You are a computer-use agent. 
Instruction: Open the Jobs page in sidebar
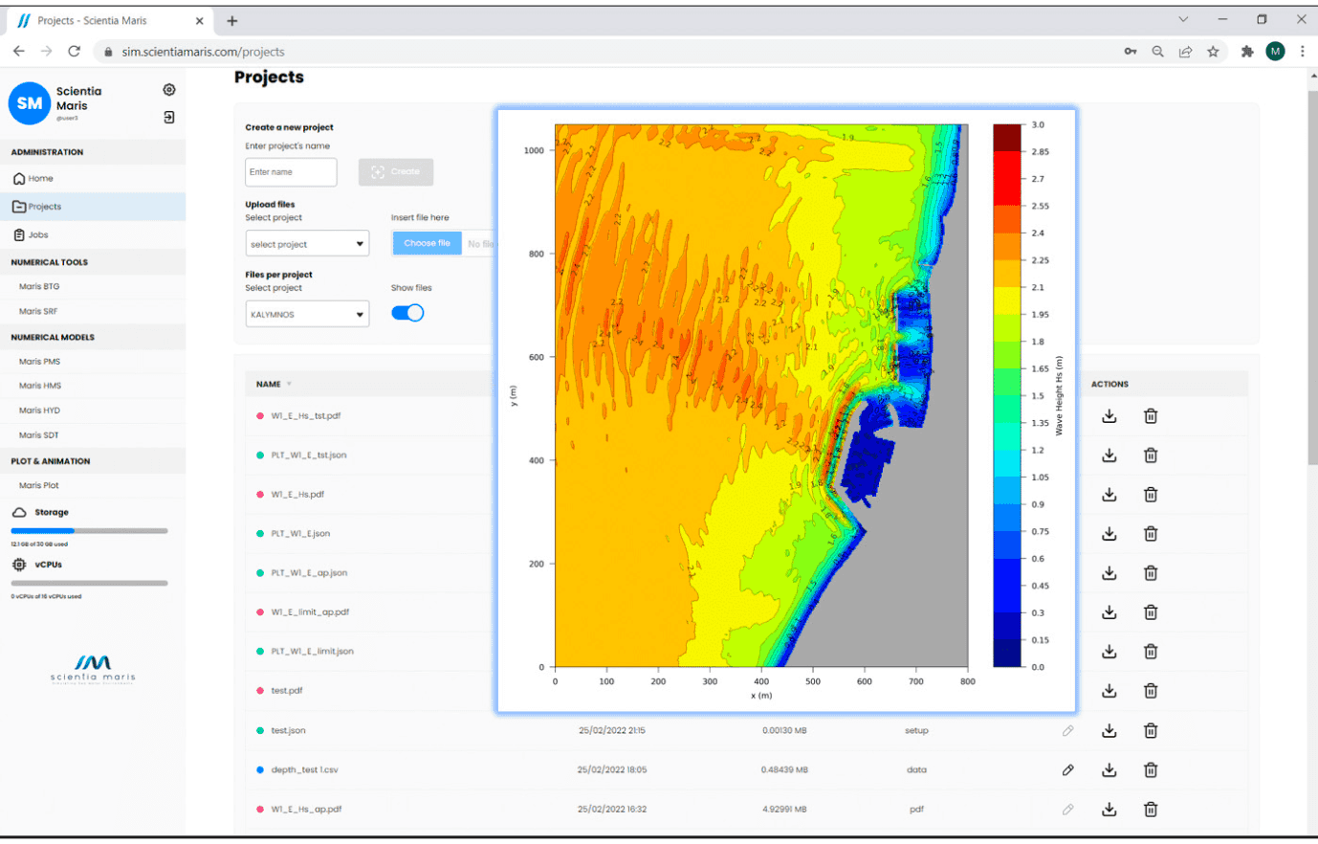click(x=38, y=234)
